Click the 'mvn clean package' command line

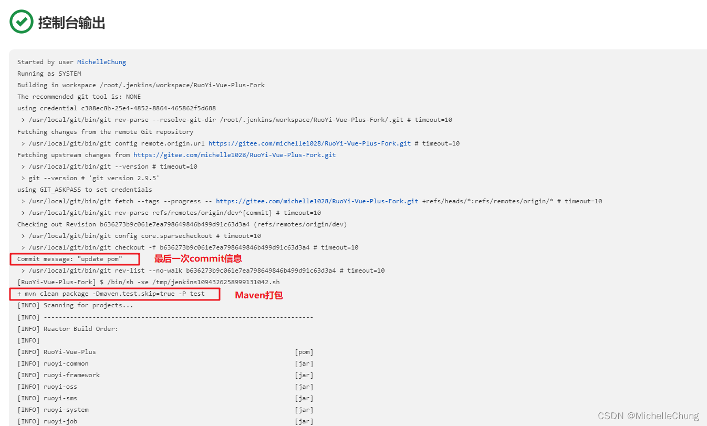click(x=111, y=294)
